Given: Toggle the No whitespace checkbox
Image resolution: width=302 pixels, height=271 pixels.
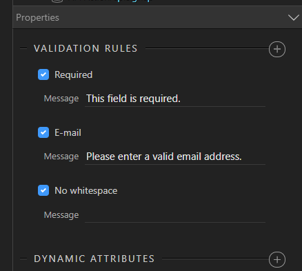Looking at the screenshot, I should point(43,190).
